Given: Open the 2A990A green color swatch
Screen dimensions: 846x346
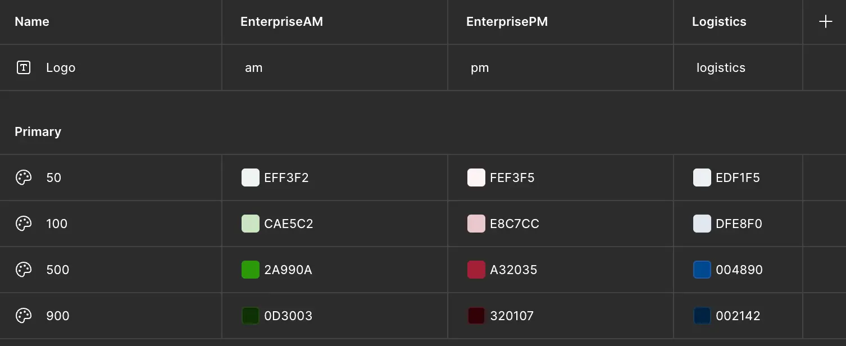Looking at the screenshot, I should pyautogui.click(x=251, y=270).
